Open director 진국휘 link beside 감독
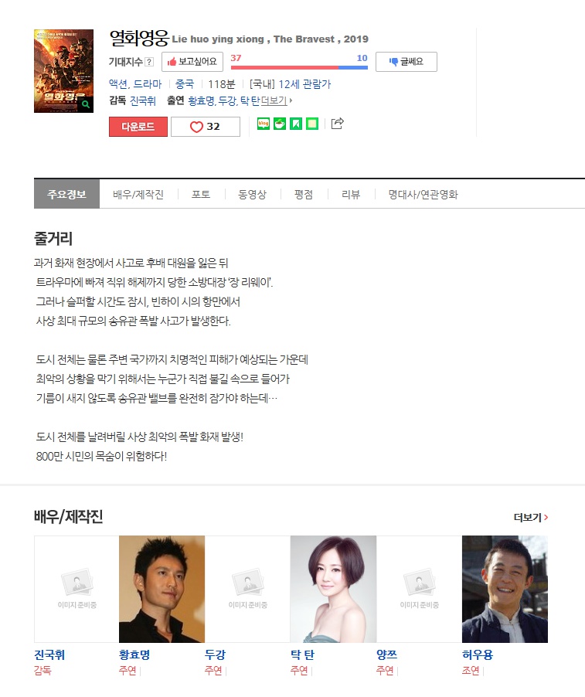The image size is (585, 697). pos(143,101)
